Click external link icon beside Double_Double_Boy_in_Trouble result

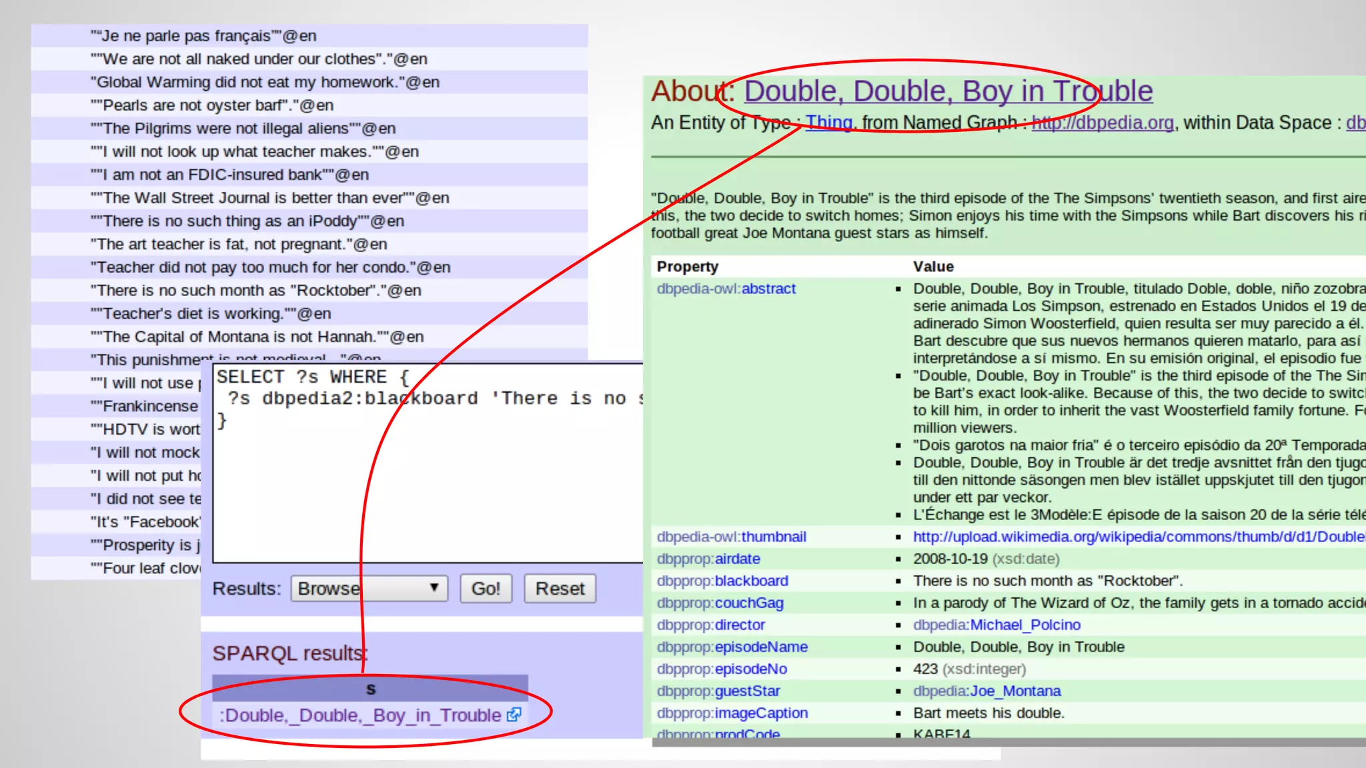tap(513, 715)
